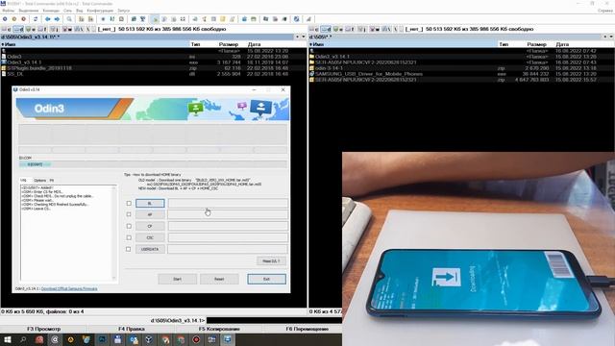Sort left panel by Имя column
Image resolution: width=615 pixels, height=346 pixels.
[x=95, y=44]
